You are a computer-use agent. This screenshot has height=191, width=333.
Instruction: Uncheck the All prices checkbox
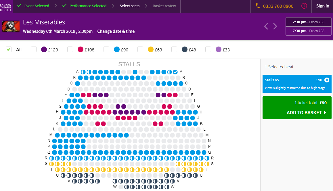[x=9, y=49]
